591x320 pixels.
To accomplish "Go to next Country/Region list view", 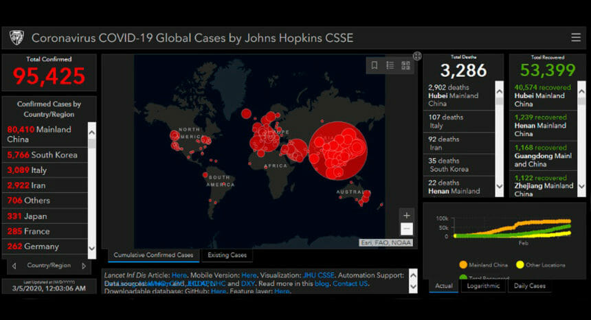I will (84, 266).
